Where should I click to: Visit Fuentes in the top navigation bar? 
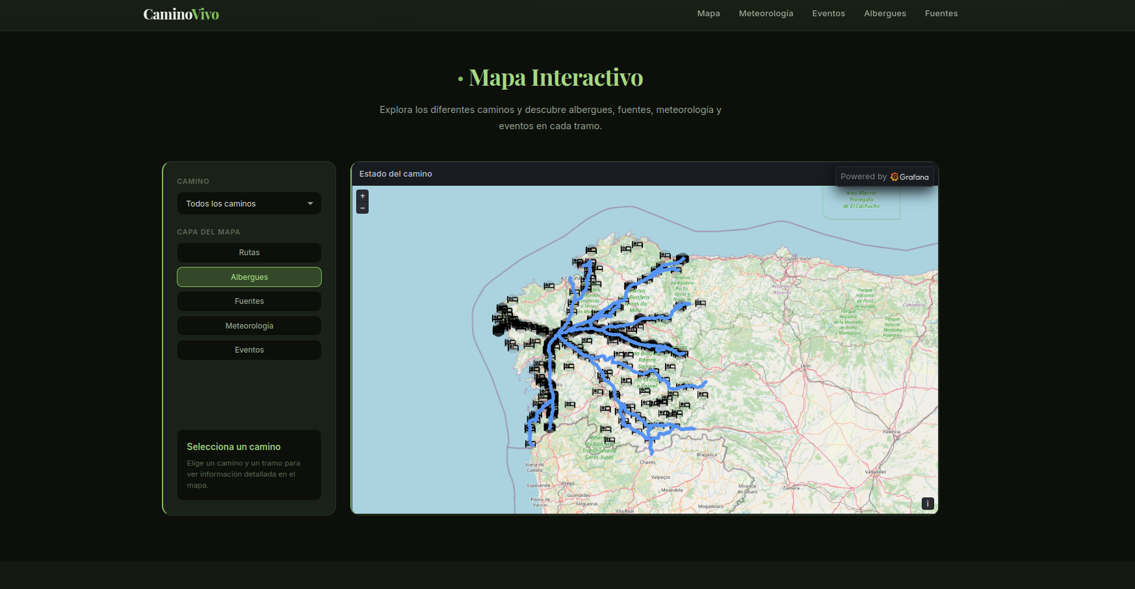[941, 14]
